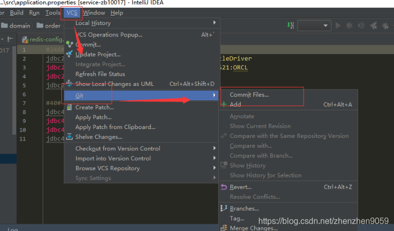Viewport: 394px width, 231px height.
Task: Select Branches... in Git submenu
Action: pyautogui.click(x=288, y=209)
